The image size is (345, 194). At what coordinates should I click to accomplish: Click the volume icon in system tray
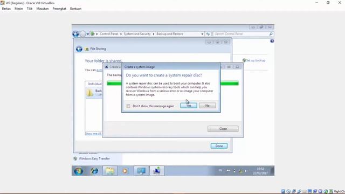click(x=246, y=171)
